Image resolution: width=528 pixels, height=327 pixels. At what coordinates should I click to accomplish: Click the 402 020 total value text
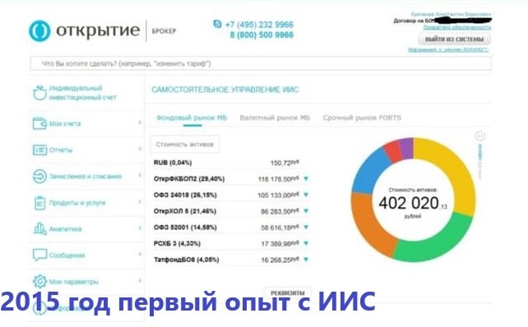(x=409, y=203)
